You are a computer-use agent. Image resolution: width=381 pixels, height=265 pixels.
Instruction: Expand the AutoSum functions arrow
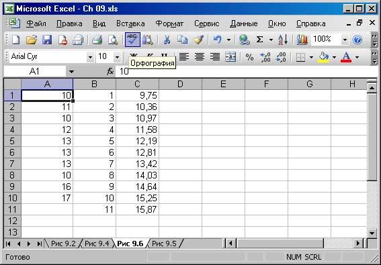[271, 40]
